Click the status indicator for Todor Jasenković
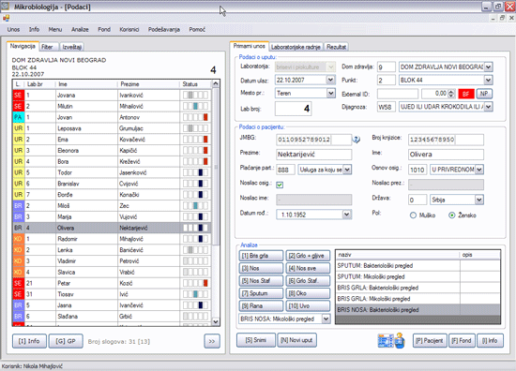The width and height of the screenshot is (516, 371). pyautogui.click(x=195, y=172)
